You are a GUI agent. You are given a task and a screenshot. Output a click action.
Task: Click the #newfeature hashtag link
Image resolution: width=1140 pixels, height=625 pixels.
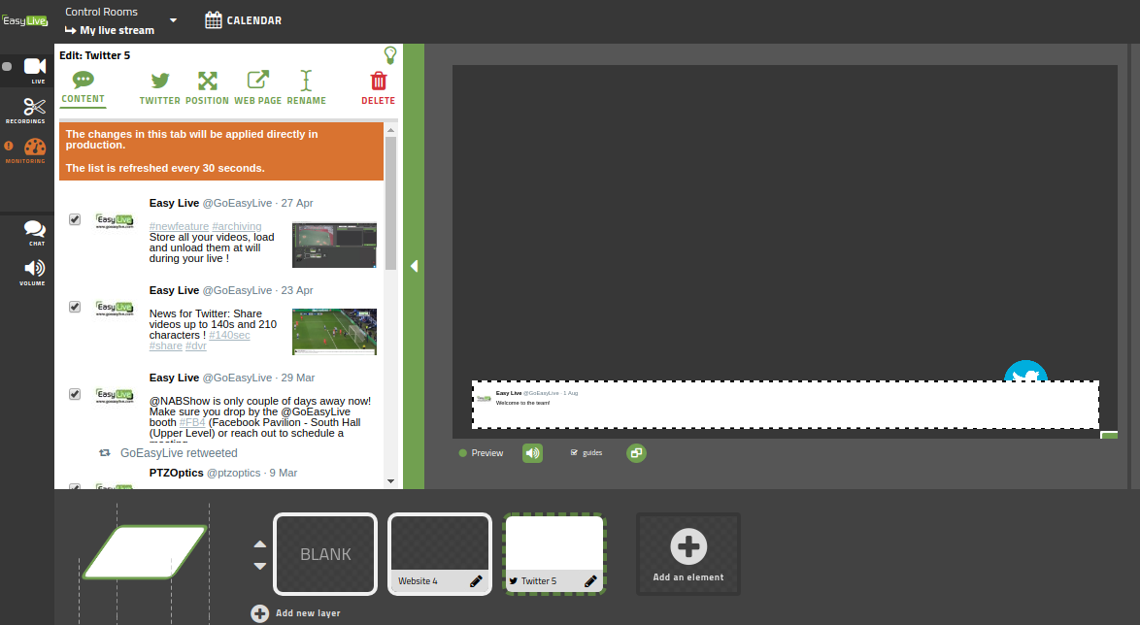(x=179, y=226)
